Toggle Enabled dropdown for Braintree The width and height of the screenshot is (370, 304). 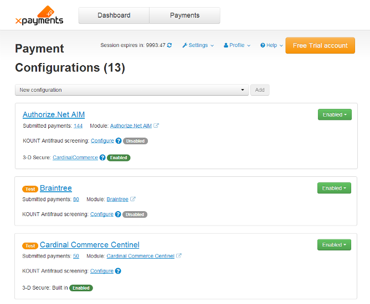(334, 188)
